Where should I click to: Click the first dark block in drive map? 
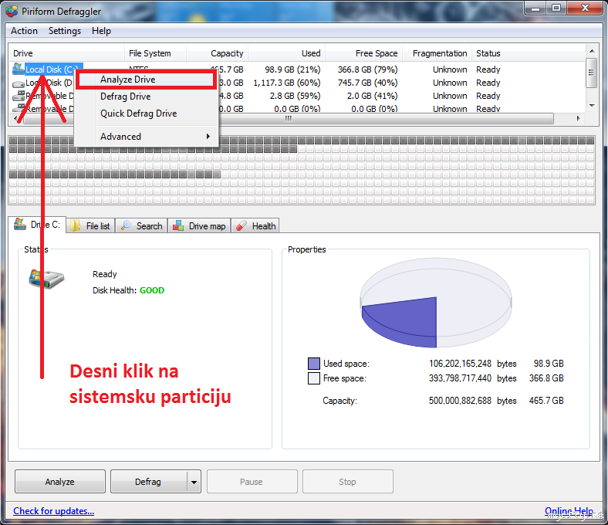13,141
